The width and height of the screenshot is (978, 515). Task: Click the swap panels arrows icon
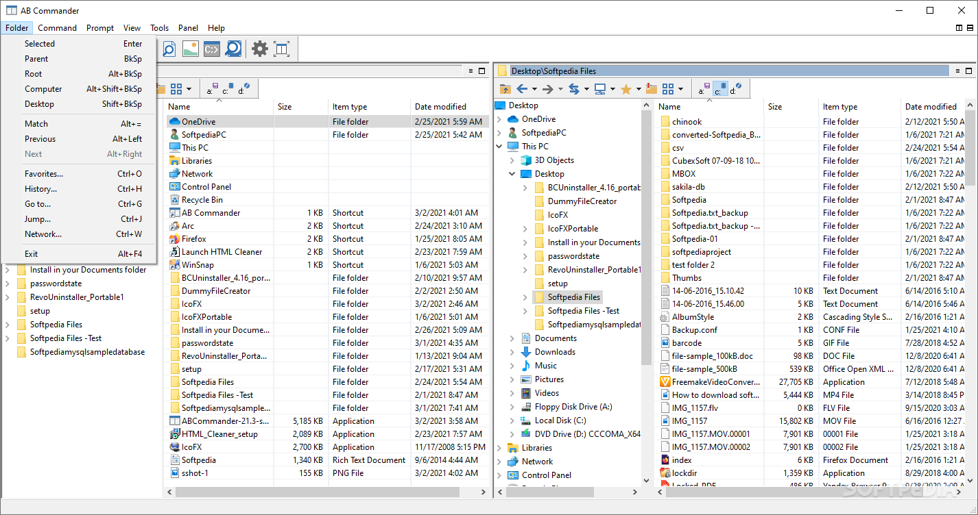click(x=574, y=89)
